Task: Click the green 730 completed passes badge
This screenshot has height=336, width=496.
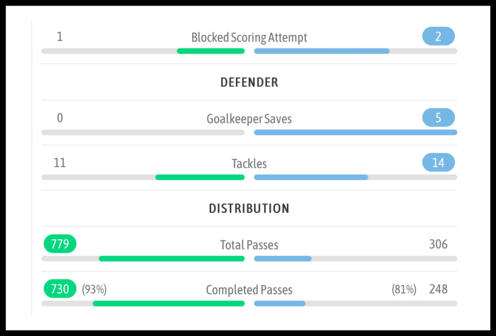Action: click(60, 289)
